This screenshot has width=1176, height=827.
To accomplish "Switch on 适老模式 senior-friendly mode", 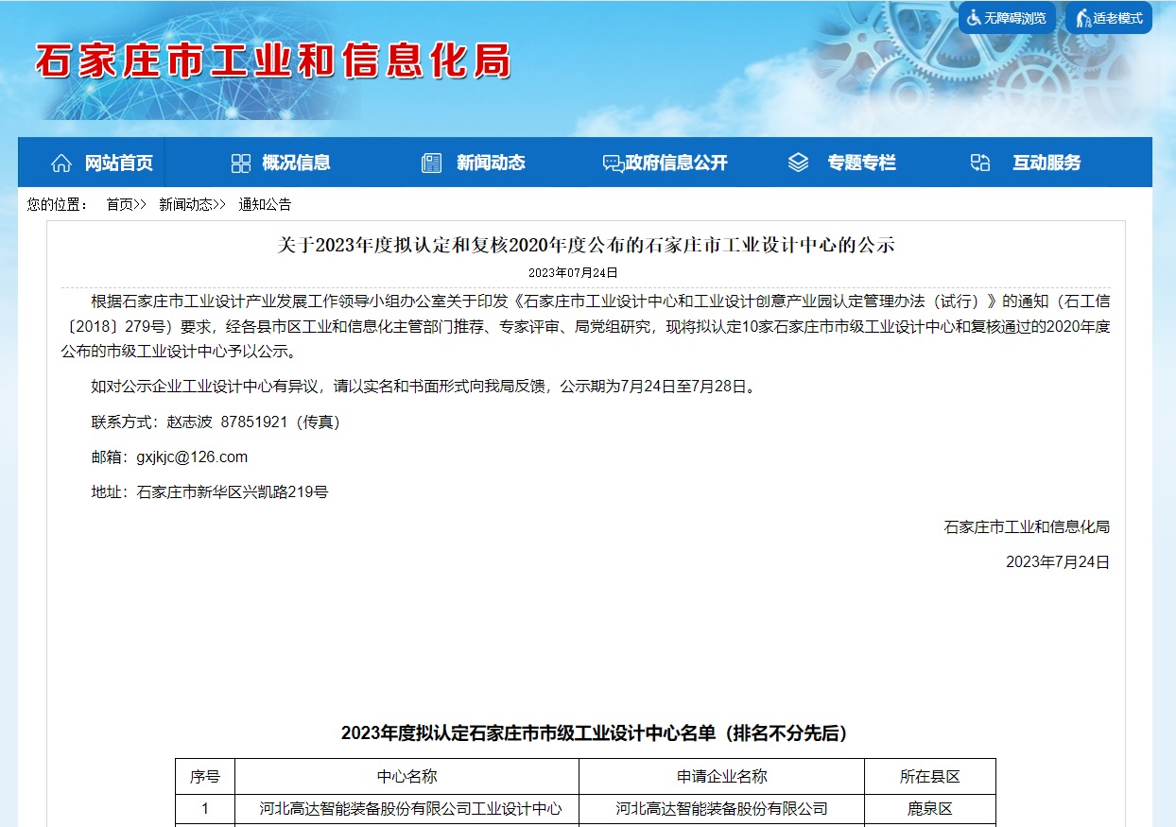I will click(1118, 18).
